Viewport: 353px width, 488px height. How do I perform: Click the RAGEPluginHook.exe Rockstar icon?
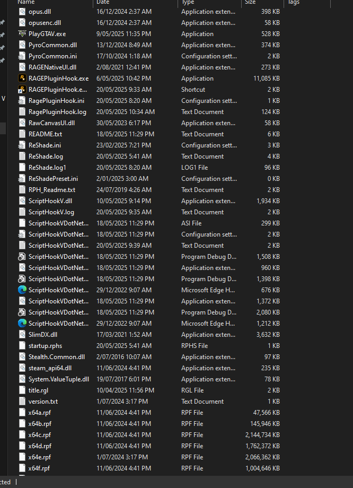click(x=22, y=79)
